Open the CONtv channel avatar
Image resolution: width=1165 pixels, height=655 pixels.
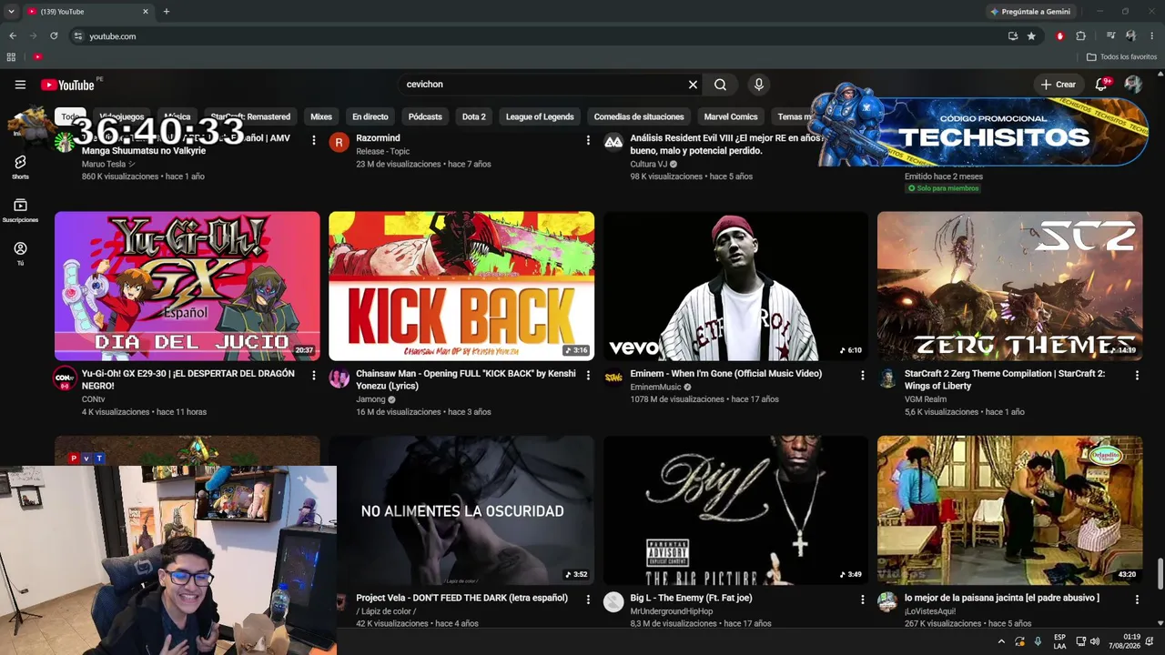click(65, 378)
